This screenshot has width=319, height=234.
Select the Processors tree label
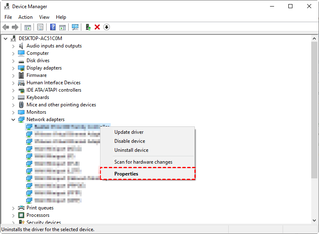38,215
